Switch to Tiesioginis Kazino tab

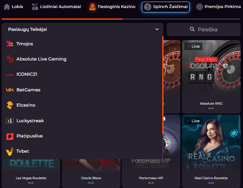[x=112, y=7]
